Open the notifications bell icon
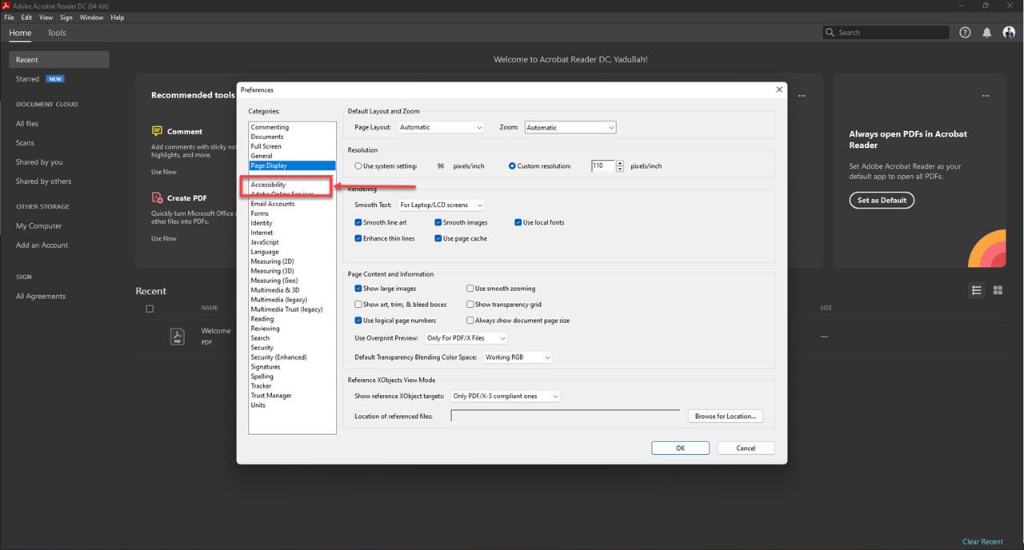The height and width of the screenshot is (550, 1024). click(x=987, y=33)
